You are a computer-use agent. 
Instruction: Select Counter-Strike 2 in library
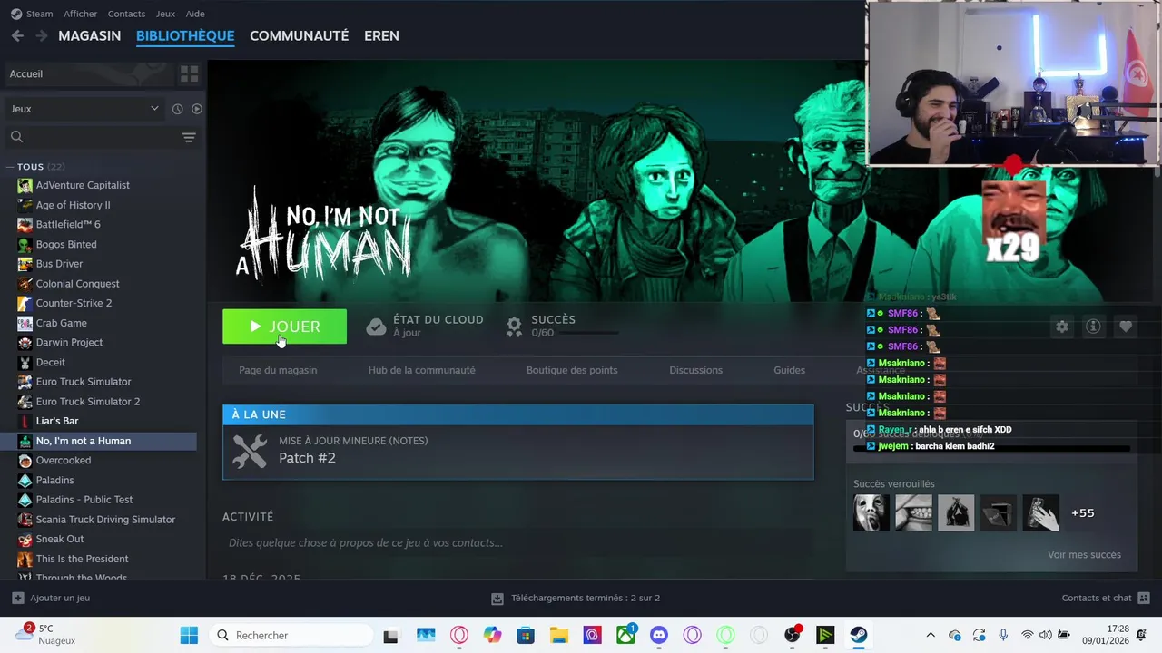74,303
